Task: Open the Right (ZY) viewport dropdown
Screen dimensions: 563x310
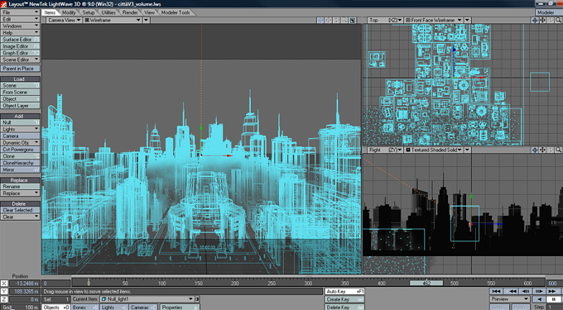Action: [385, 150]
